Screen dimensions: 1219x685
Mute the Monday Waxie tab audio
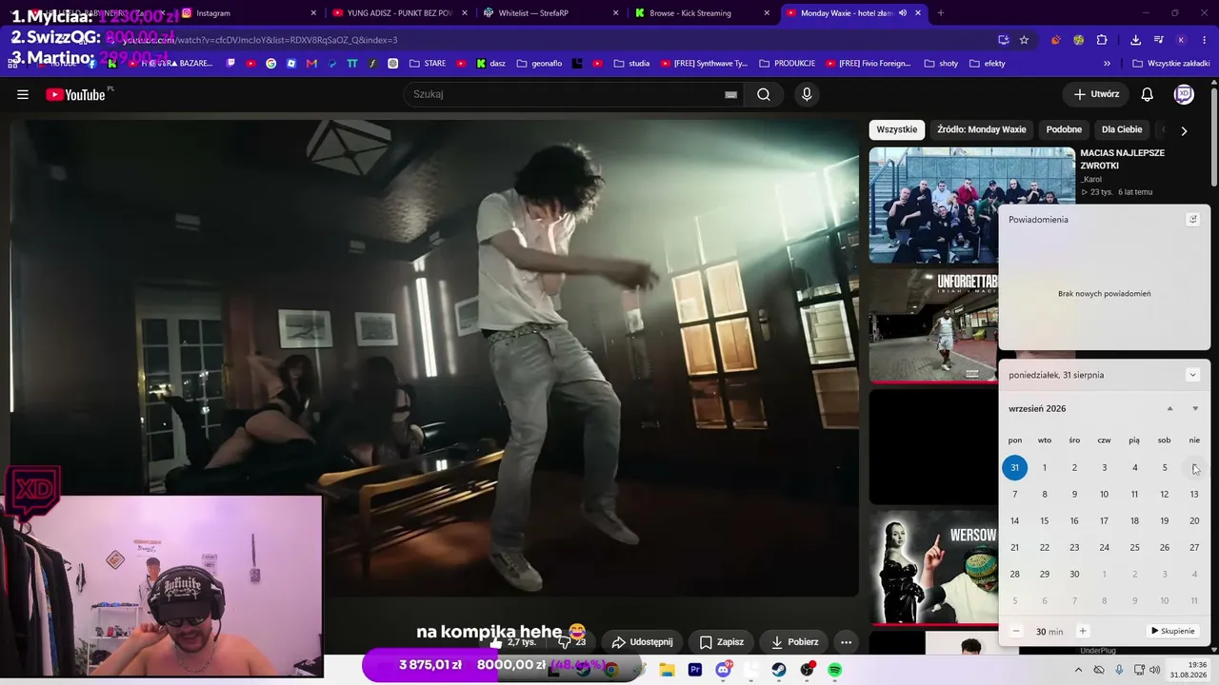[903, 13]
